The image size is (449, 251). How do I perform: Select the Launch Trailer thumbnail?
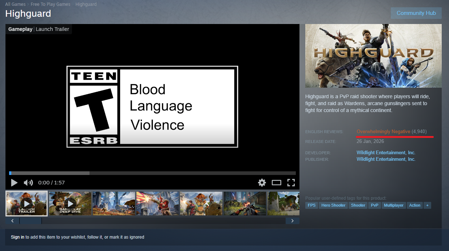pyautogui.click(x=27, y=203)
